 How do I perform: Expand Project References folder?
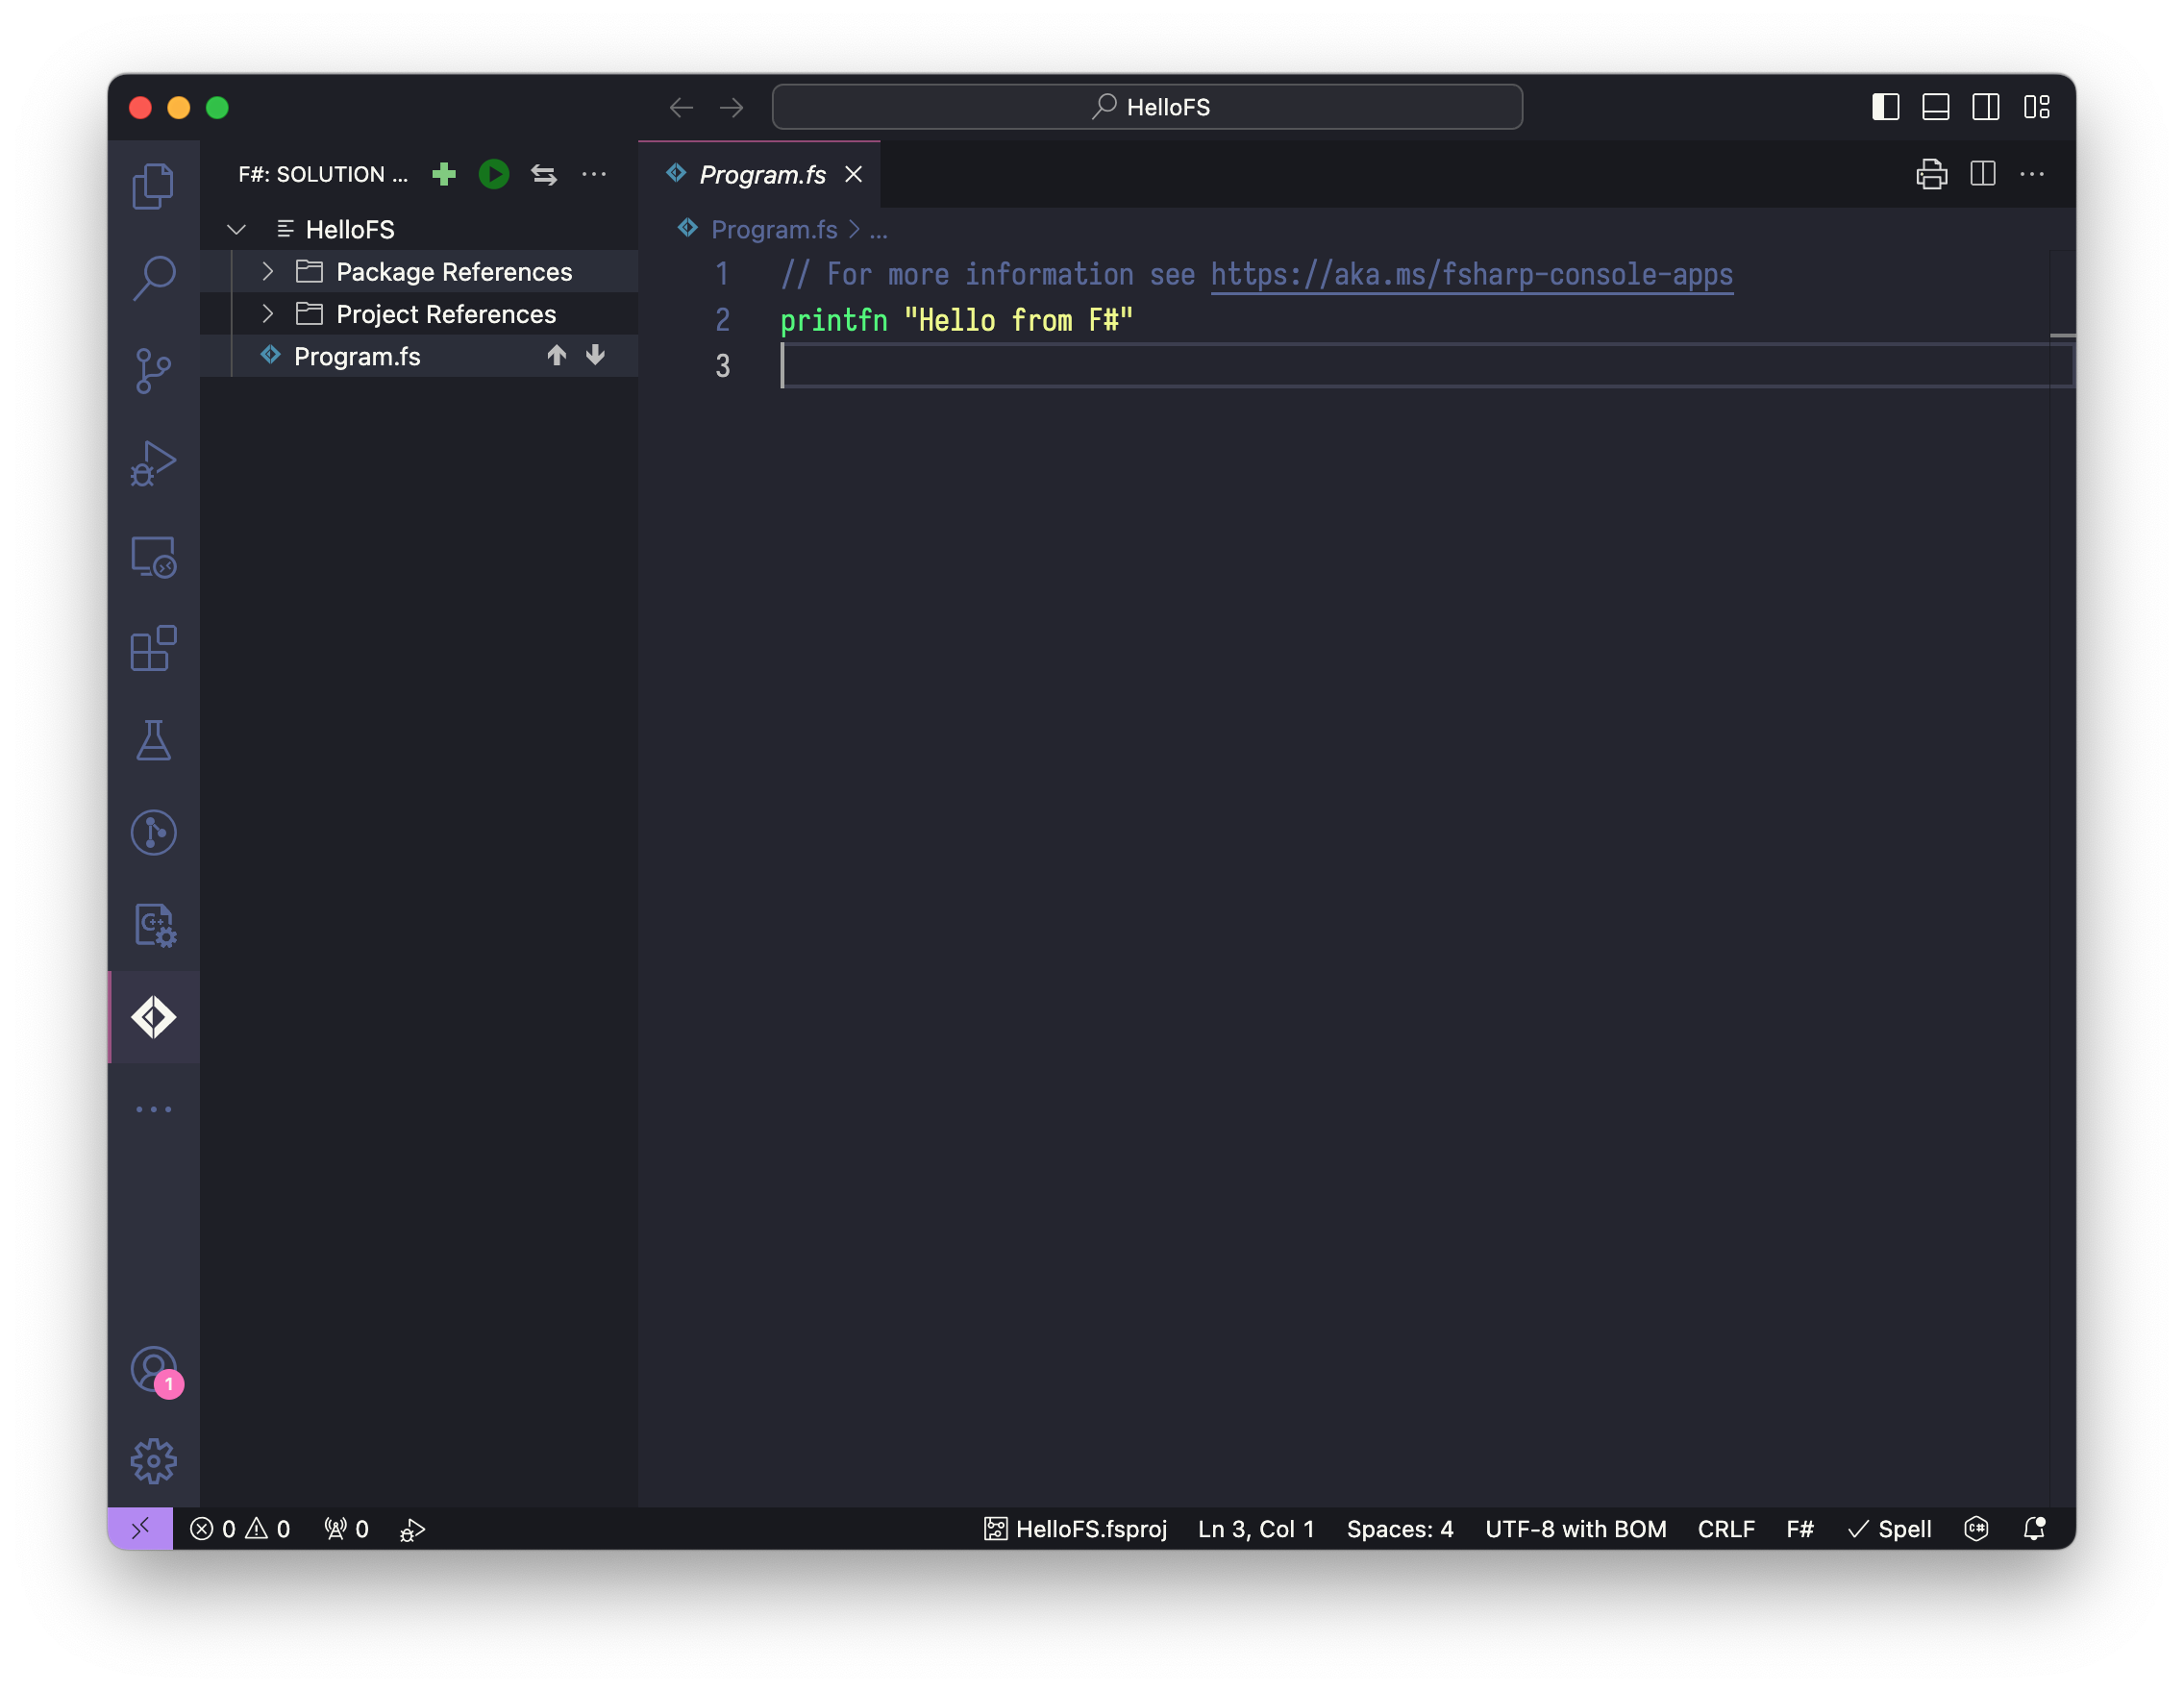(x=268, y=314)
